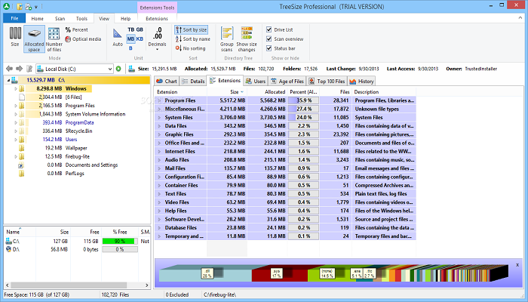Image resolution: width=528 pixels, height=302 pixels.
Task: Click the % Free drive list column header
Action: (120, 232)
